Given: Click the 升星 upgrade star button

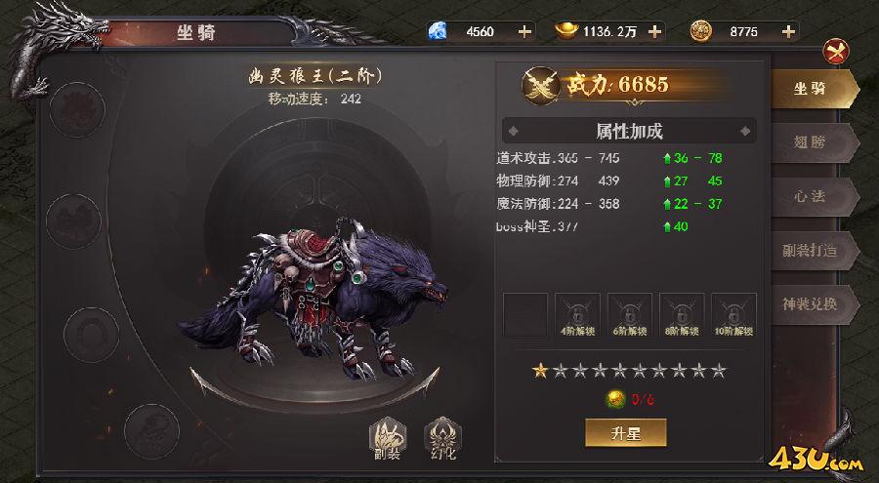Looking at the screenshot, I should pyautogui.click(x=626, y=433).
